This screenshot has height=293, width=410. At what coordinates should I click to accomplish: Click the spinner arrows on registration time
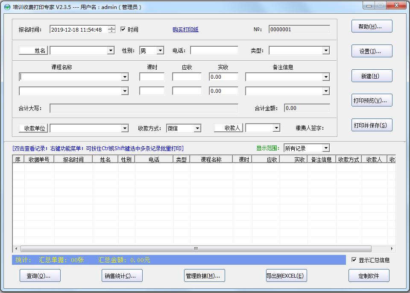coord(111,30)
